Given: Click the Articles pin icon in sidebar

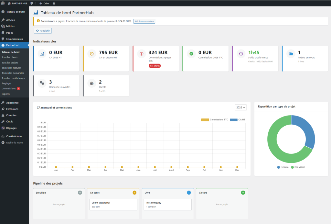Looking at the screenshot, I should coord(3,20).
